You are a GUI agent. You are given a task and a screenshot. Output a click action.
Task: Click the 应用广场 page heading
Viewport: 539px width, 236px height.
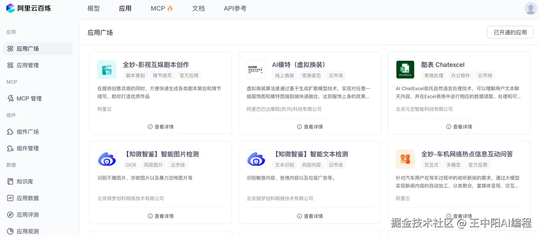tap(100, 32)
